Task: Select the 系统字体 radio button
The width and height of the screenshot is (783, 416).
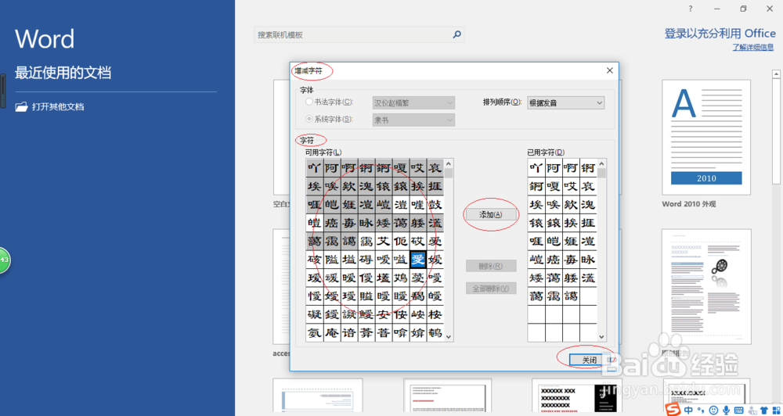Action: coord(309,119)
